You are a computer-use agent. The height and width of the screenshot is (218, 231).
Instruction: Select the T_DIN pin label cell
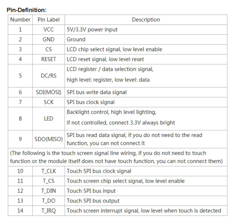[48, 191]
